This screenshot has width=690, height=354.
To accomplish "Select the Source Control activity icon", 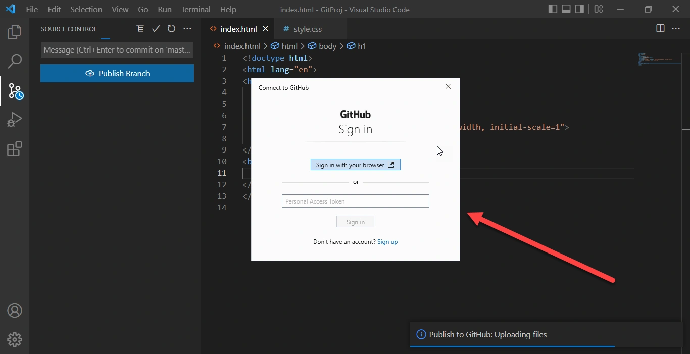I will click(x=15, y=91).
